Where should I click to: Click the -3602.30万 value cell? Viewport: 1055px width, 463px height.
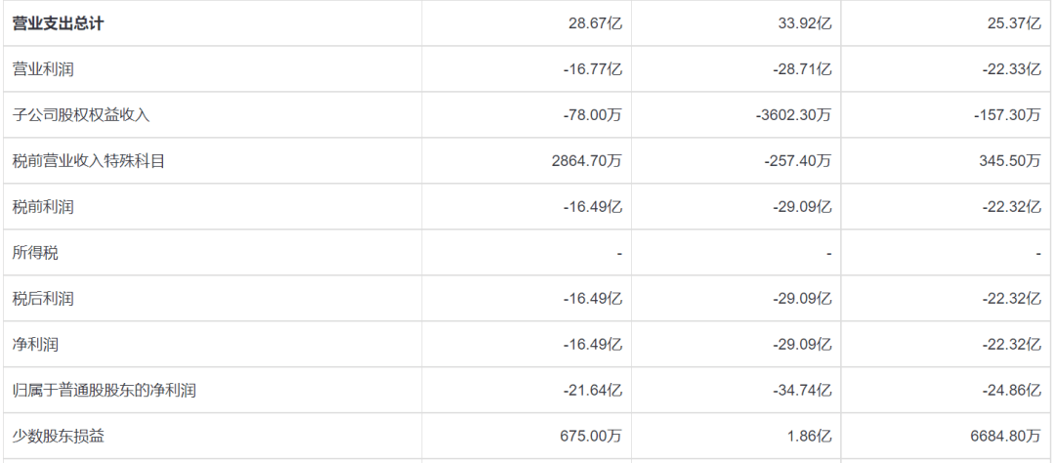793,115
